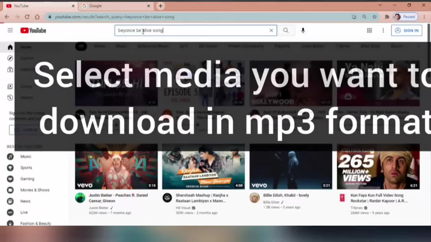Open the Paused profile button

[x=405, y=17]
